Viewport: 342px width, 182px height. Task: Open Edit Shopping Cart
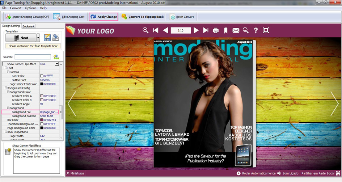[x=69, y=17]
